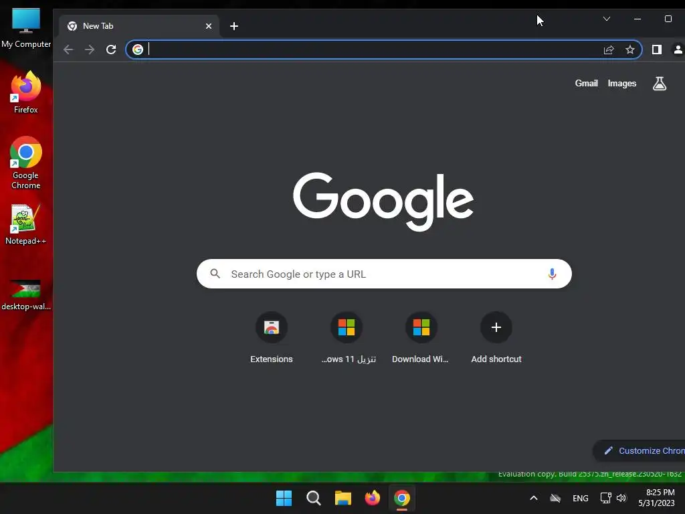Start voice search with microphone icon
Image resolution: width=685 pixels, height=514 pixels.
click(552, 274)
